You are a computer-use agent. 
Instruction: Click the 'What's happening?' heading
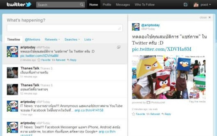click(x=26, y=20)
